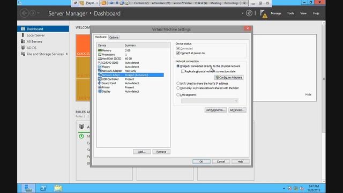Expand File and Storage Services arrow
343x193 pixels.
click(x=67, y=54)
